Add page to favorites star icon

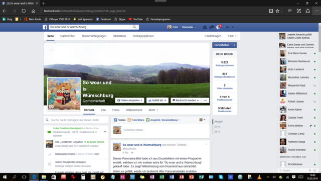277,11
